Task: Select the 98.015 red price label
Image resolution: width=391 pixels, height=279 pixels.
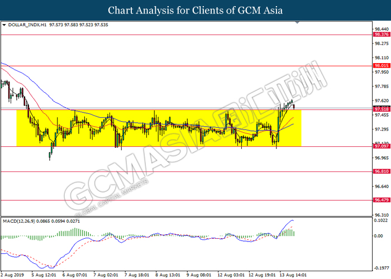Action: click(x=382, y=65)
